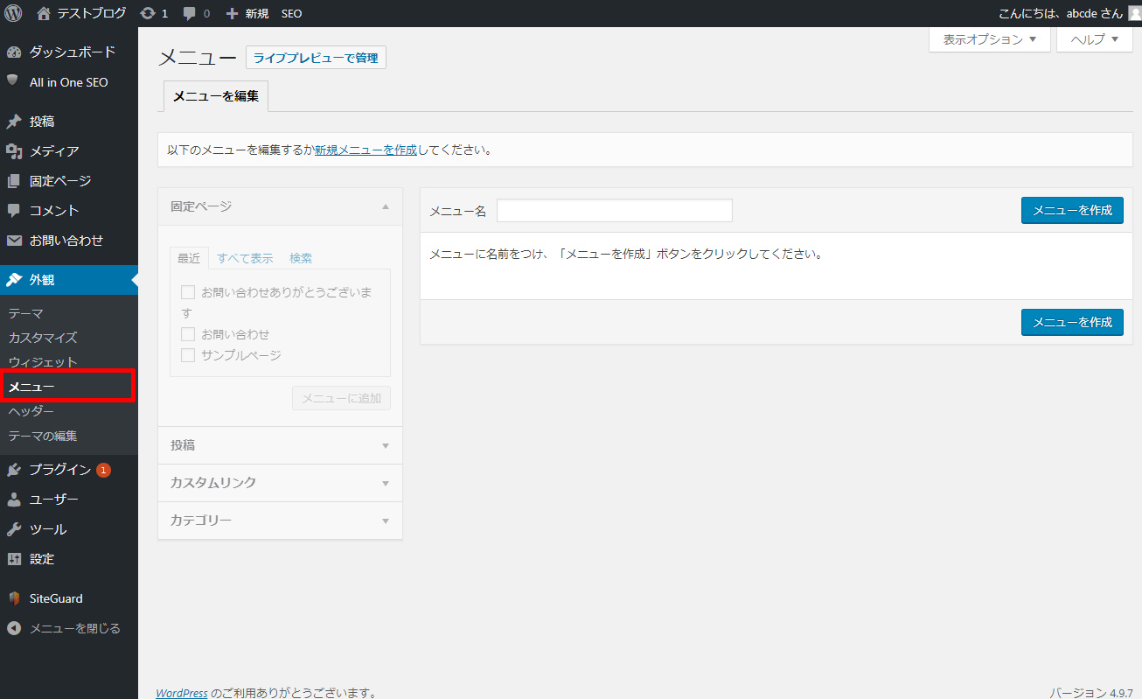Click the ツール wrench icon
1142x699 pixels.
coord(13,529)
